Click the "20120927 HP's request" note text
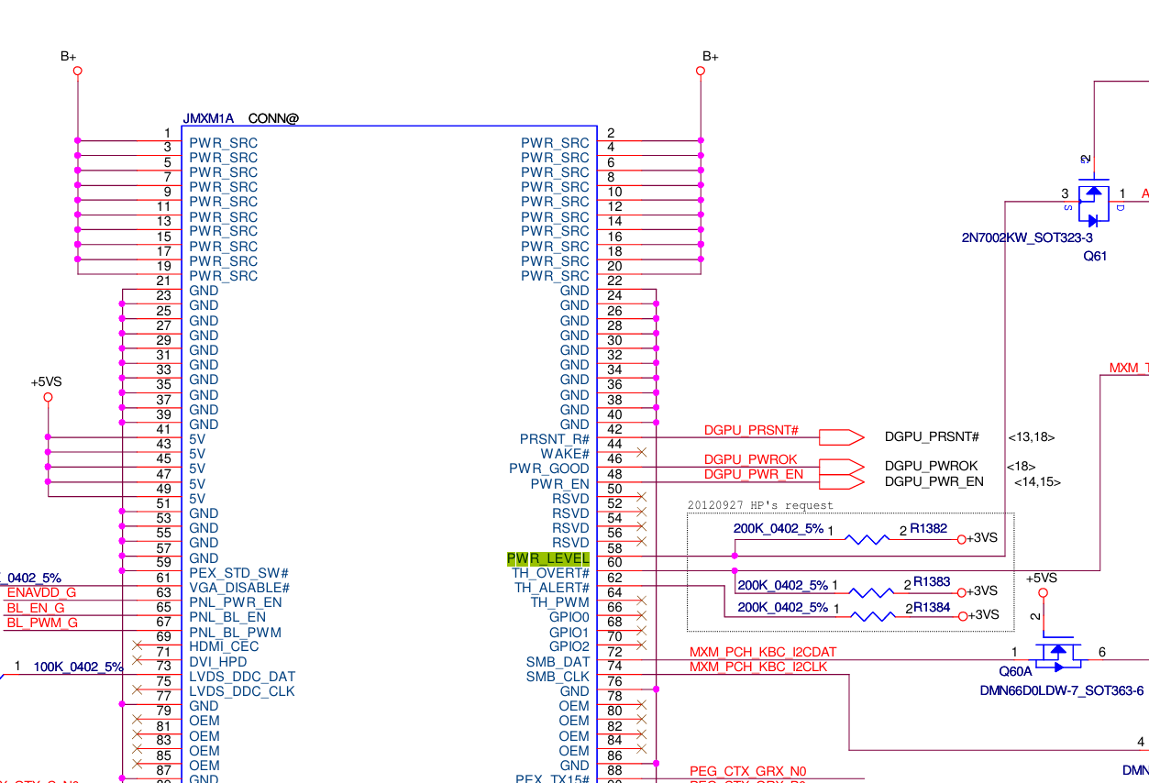Screen dimensions: 1149x783 760,505
